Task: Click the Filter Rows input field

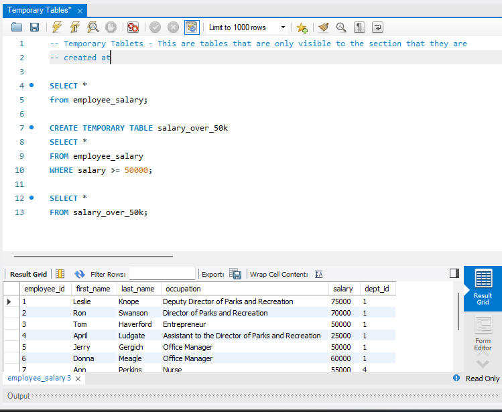Action: tap(162, 274)
